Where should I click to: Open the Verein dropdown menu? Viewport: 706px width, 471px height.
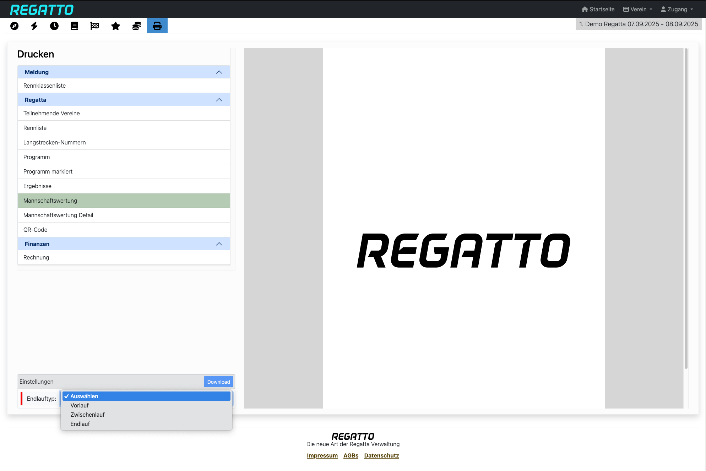point(638,9)
